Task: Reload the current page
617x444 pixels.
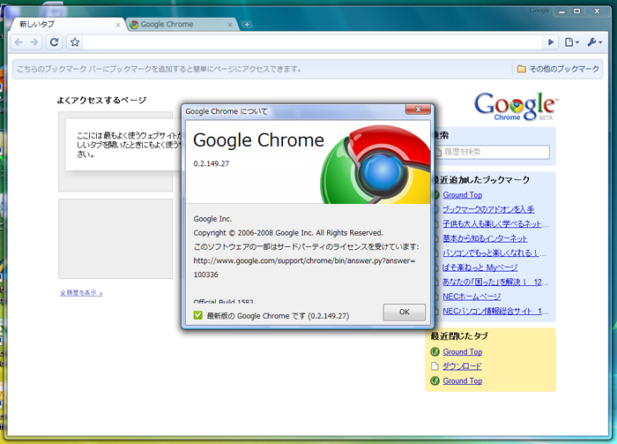Action: [x=55, y=42]
